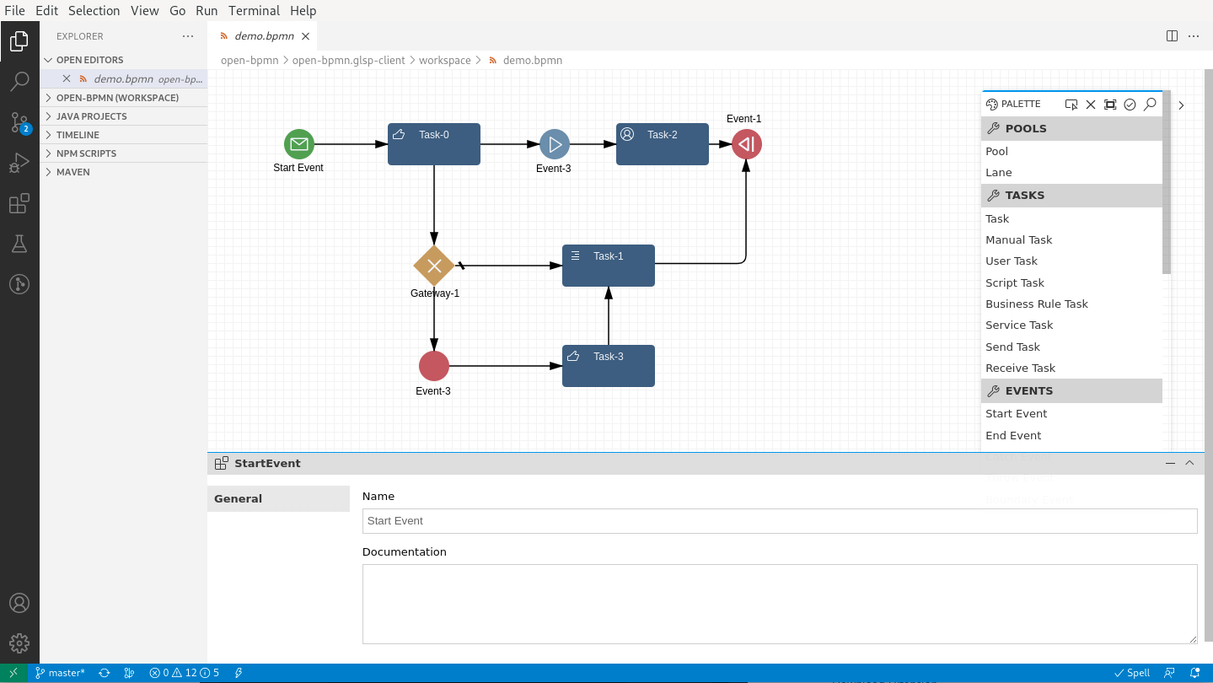Viewport: 1213px width, 683px height.
Task: Open the Extensions view icon
Action: pos(19,204)
